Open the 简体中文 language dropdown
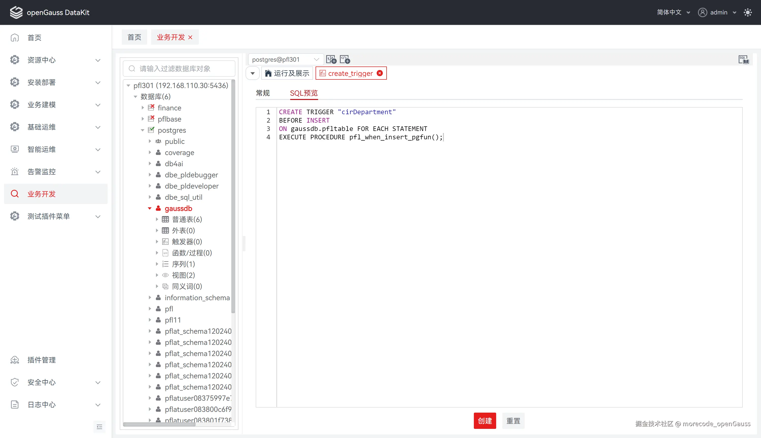This screenshot has width=761, height=438. point(673,12)
